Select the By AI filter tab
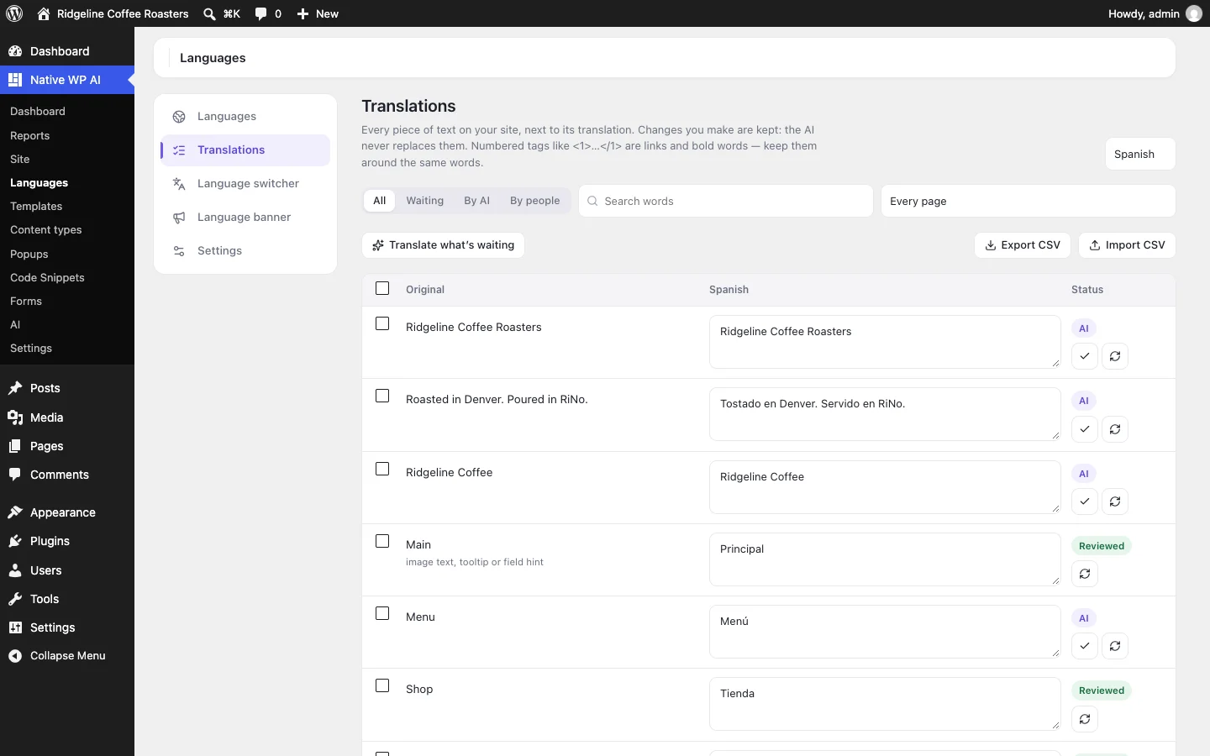The width and height of the screenshot is (1210, 756). [476, 201]
